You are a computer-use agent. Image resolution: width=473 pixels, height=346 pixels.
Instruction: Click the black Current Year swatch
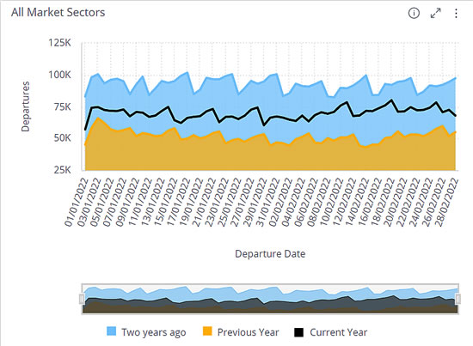pyautogui.click(x=299, y=332)
